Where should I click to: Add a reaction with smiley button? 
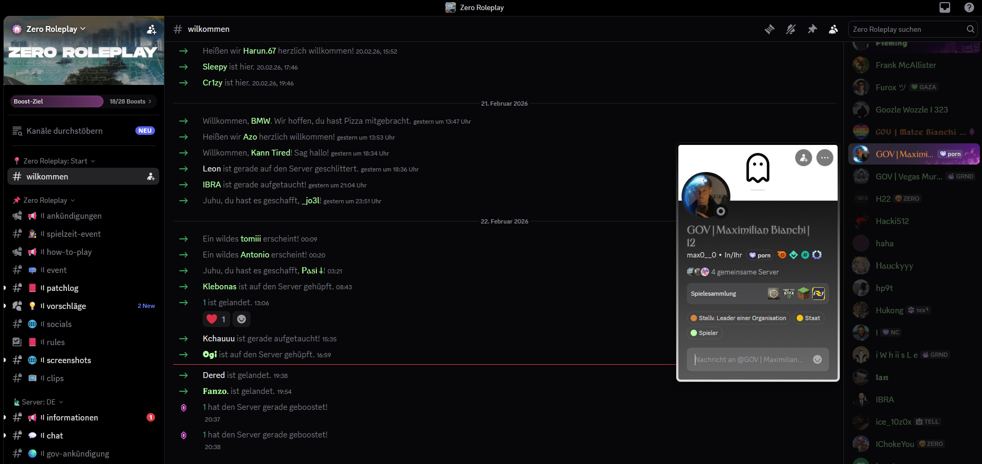pos(242,319)
